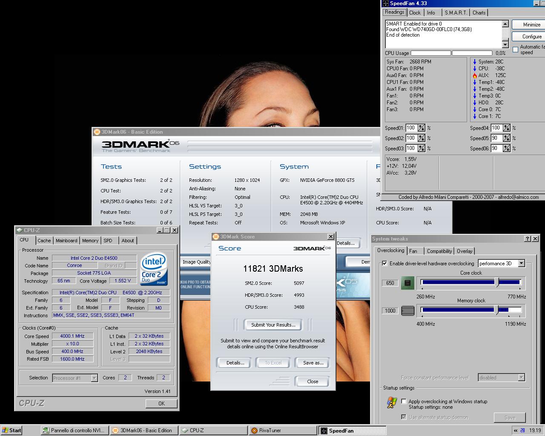This screenshot has height=436, width=545.
Task: Open Compatibility tab in System tweaks
Action: click(439, 251)
